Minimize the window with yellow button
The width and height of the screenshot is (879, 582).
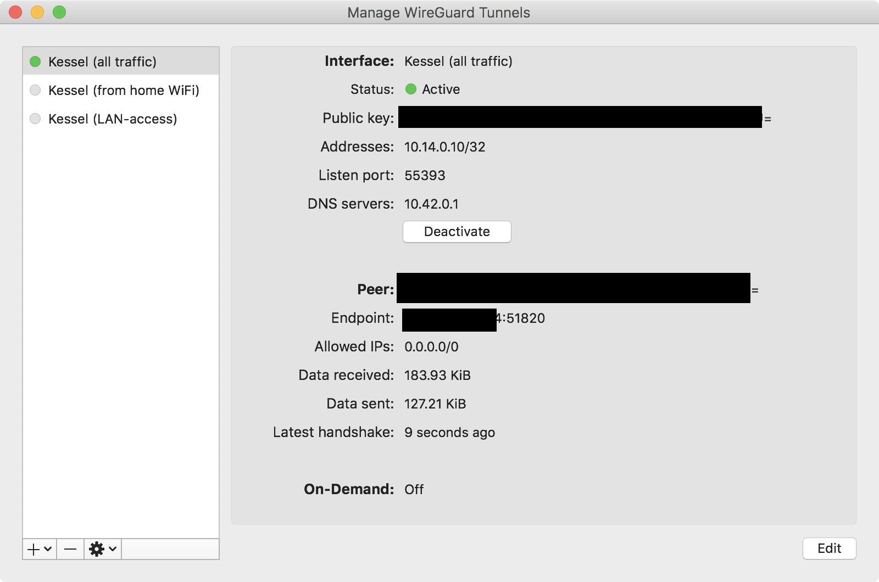coord(37,12)
